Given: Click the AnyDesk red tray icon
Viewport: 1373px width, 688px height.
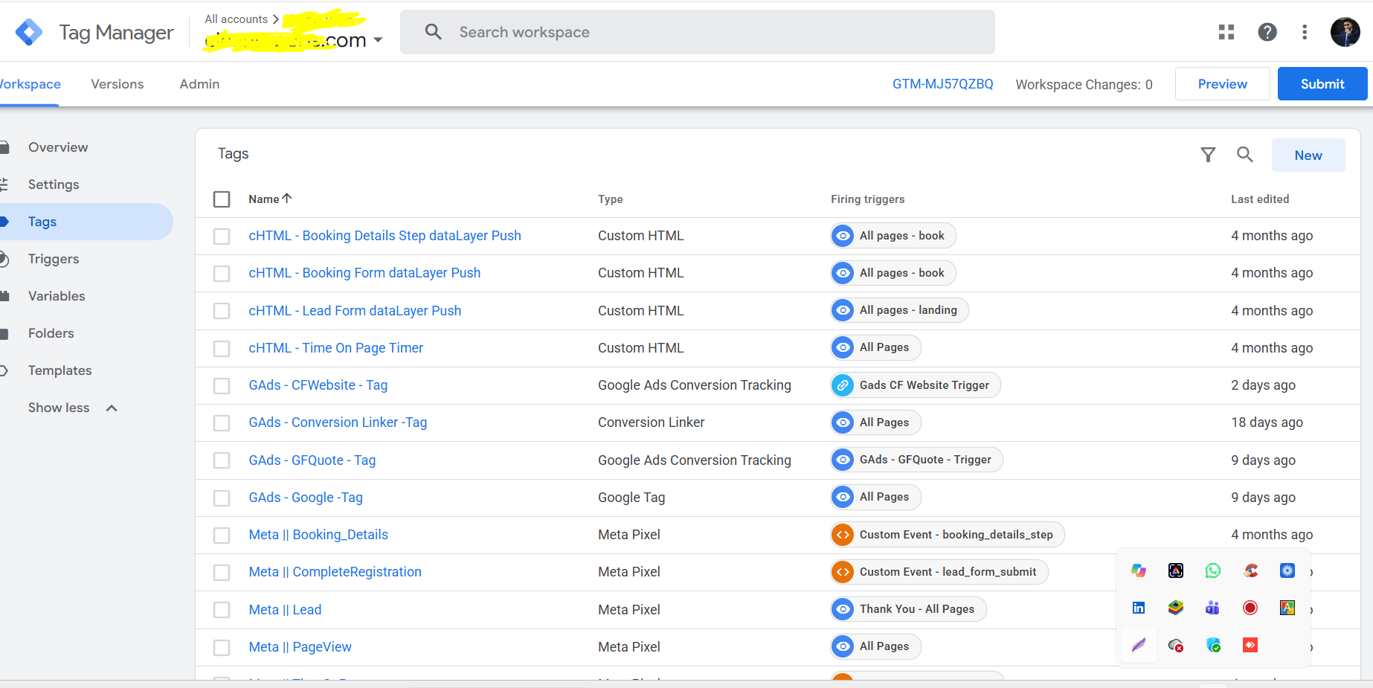Looking at the screenshot, I should pyautogui.click(x=1250, y=645).
